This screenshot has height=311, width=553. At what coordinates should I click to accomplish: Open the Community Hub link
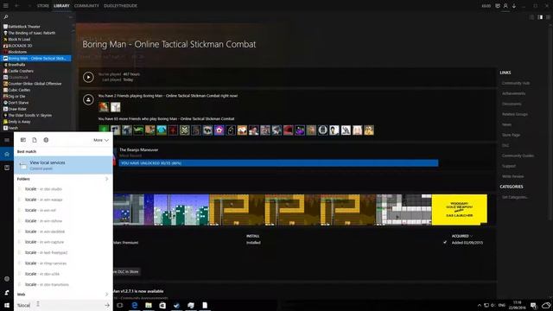coord(516,83)
